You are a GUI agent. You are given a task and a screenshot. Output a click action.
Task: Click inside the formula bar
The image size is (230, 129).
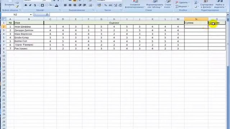(138, 15)
